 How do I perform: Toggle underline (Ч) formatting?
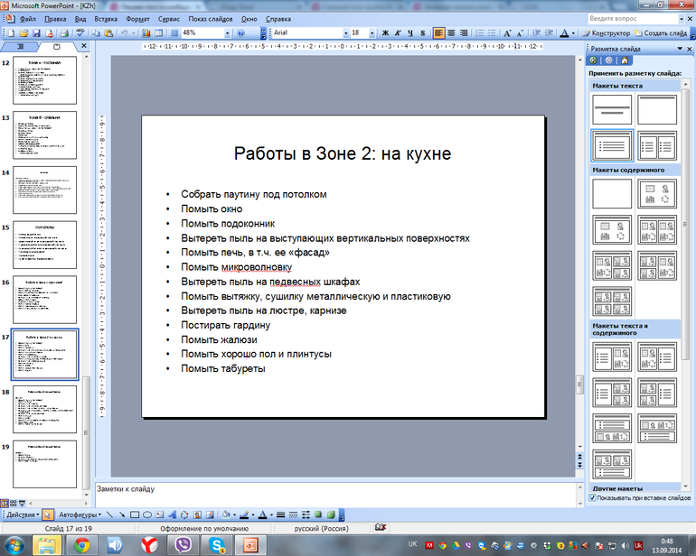[410, 33]
